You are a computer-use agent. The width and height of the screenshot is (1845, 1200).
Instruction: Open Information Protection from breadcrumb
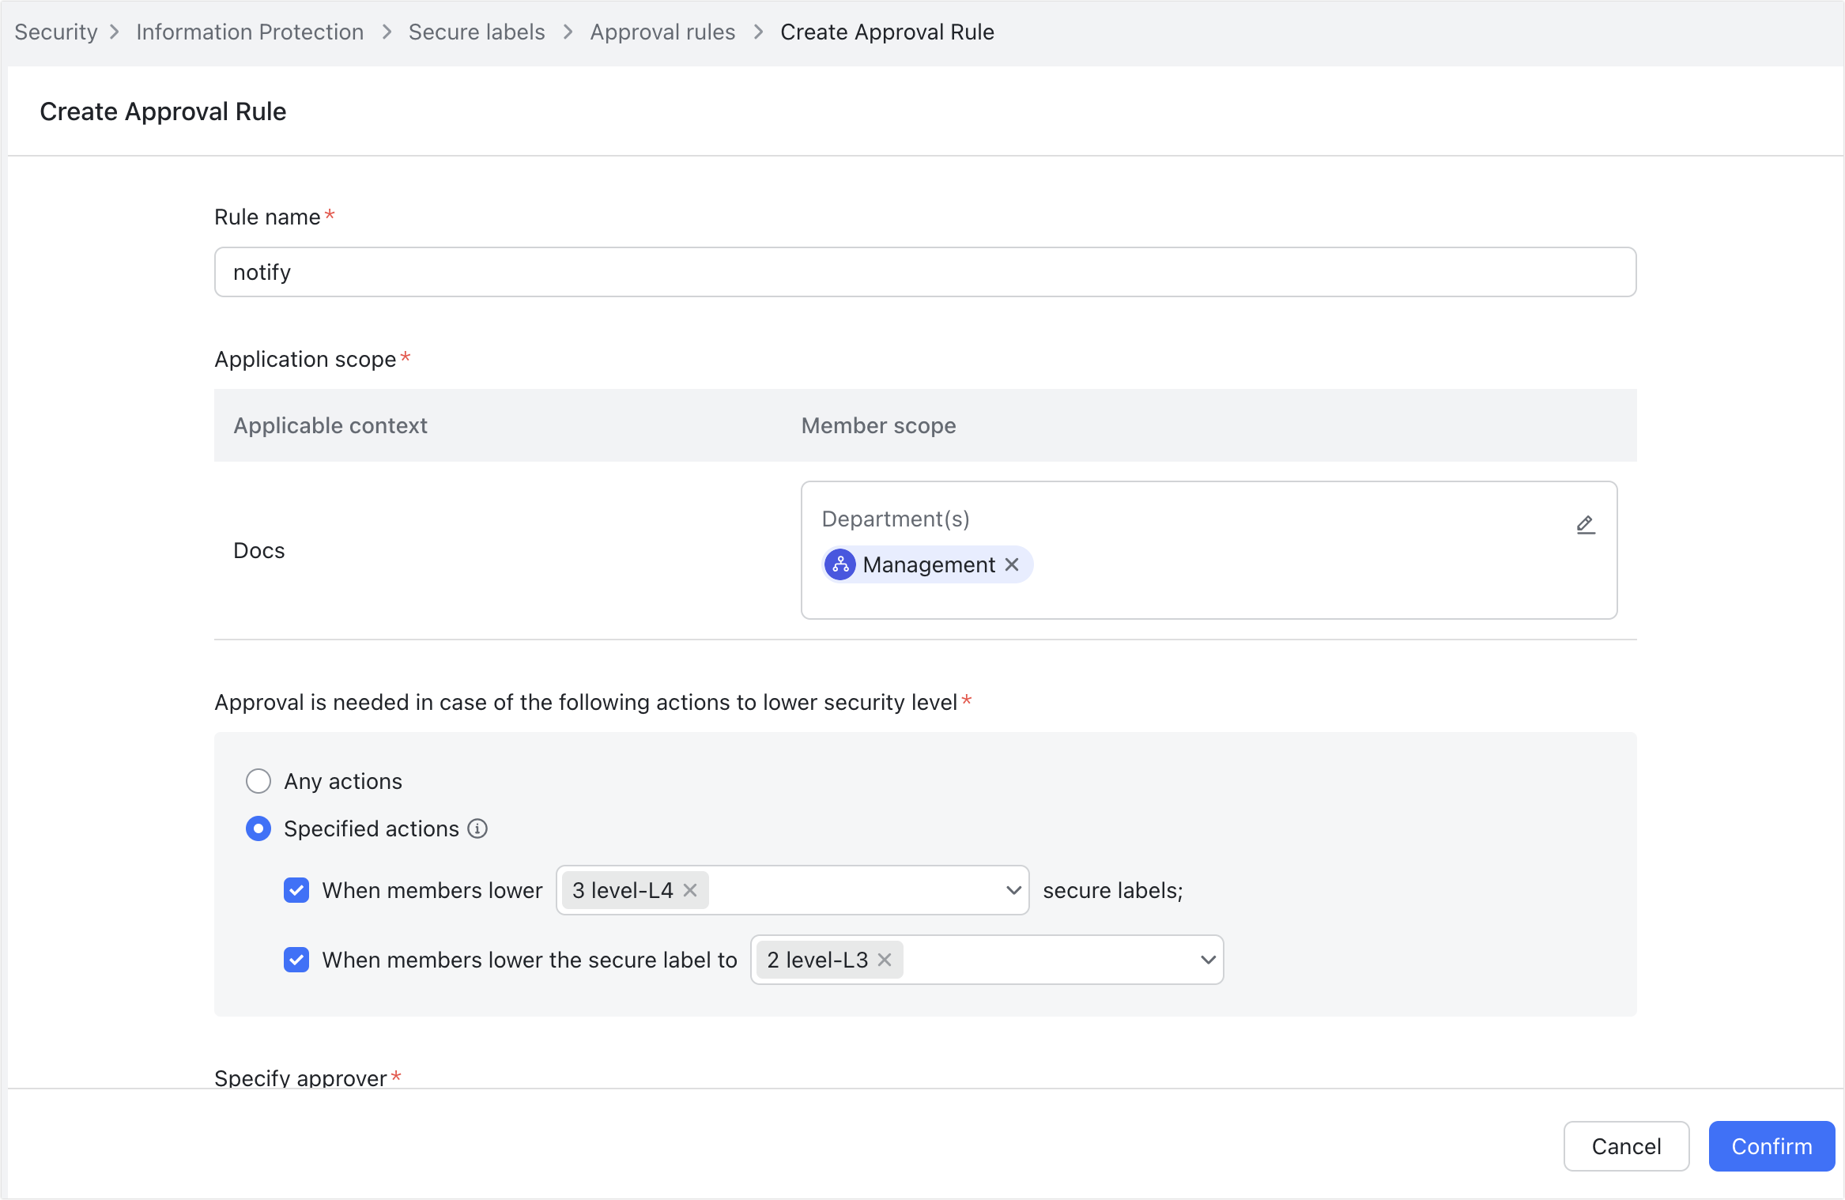tap(249, 32)
